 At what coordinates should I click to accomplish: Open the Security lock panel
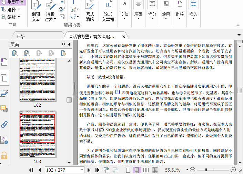pyautogui.click(x=4, y=155)
